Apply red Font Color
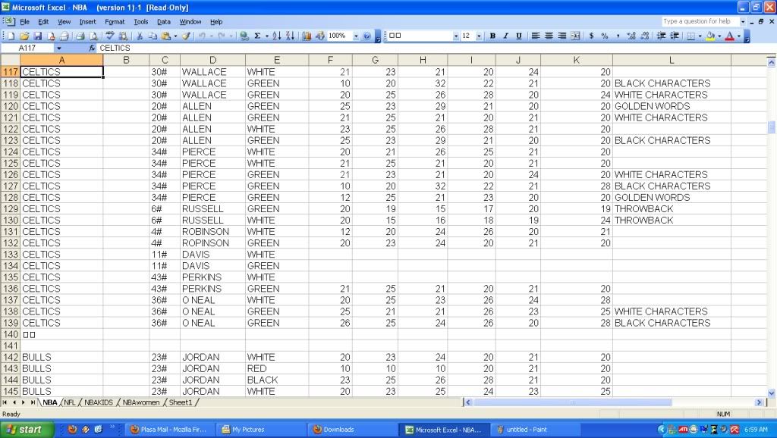The width and height of the screenshot is (777, 438). (730, 36)
